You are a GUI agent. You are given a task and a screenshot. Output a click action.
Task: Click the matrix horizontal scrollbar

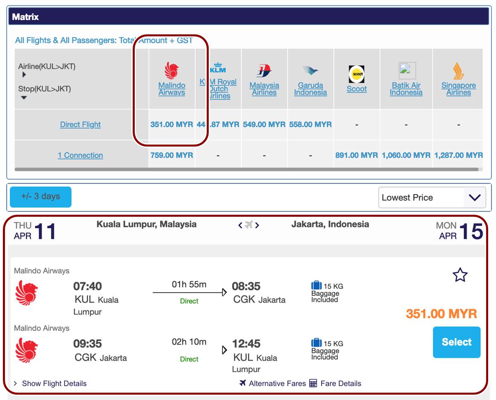pos(246,169)
